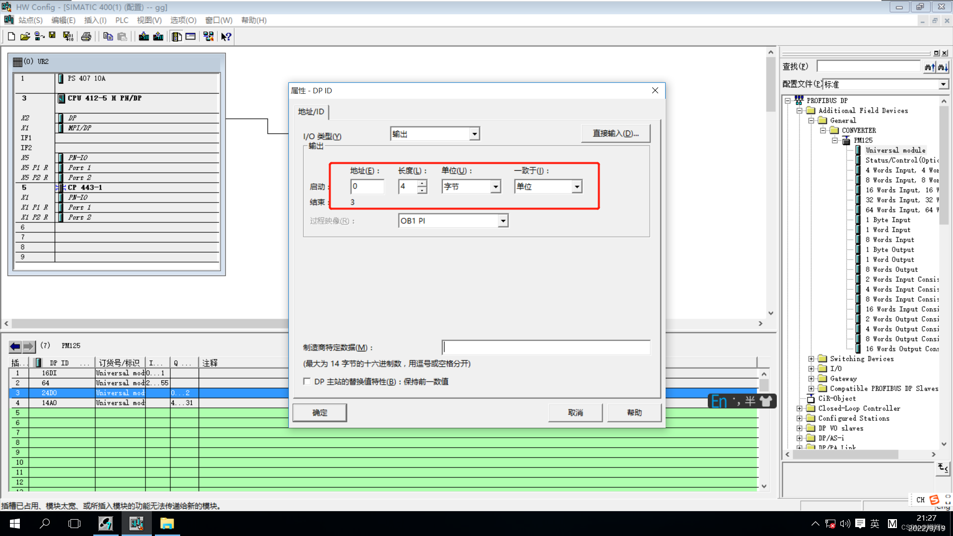Click the Open online station icon

39,36
